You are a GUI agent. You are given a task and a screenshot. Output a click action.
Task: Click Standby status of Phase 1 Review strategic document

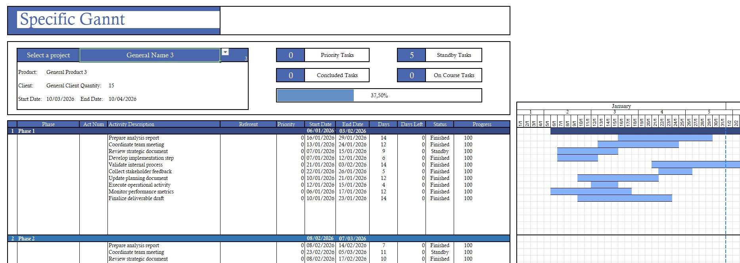coord(440,151)
